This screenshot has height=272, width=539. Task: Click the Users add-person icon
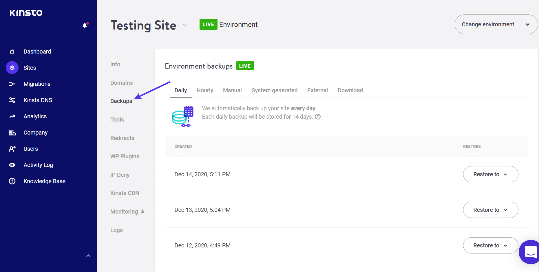[x=12, y=149]
